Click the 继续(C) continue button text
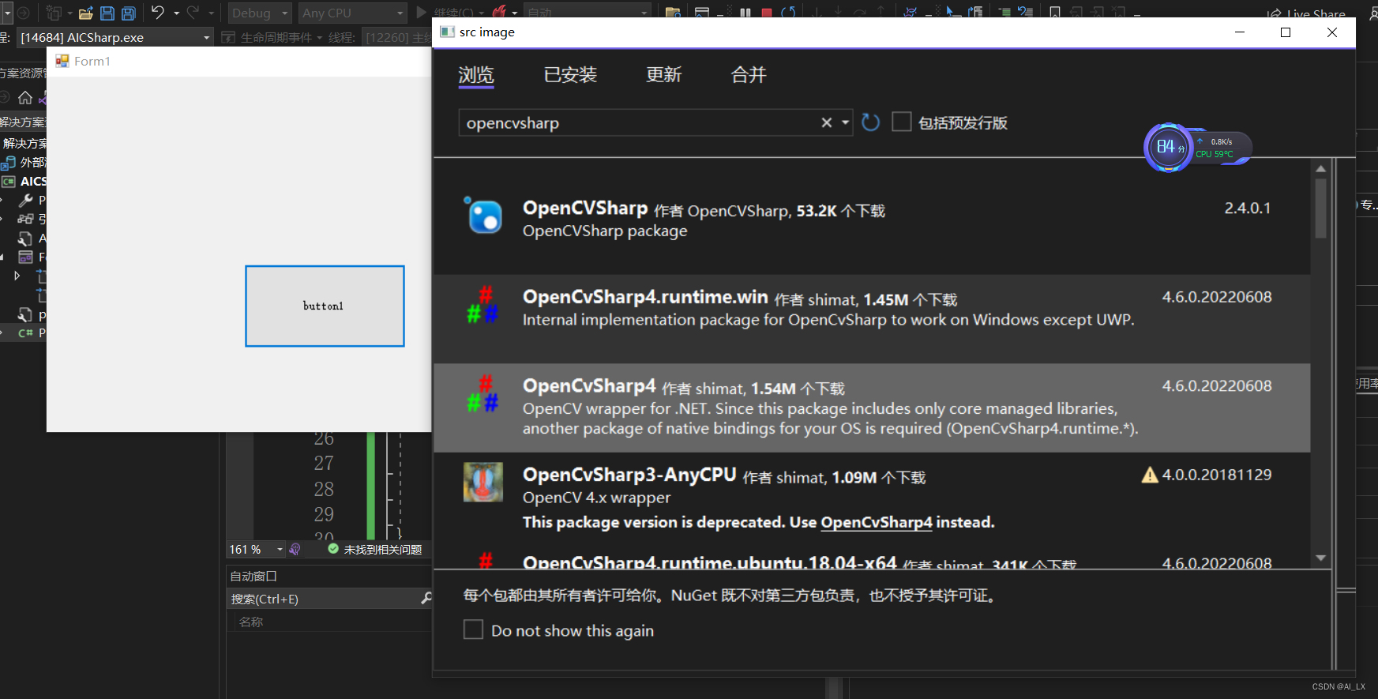This screenshot has height=699, width=1378. 453,13
